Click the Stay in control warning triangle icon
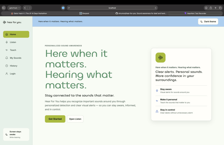Screen dimensions: 224x145 pos(157,111)
